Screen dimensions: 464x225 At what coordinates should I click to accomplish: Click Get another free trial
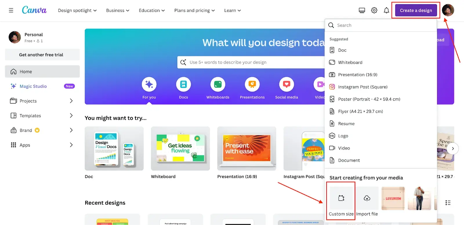[x=42, y=55]
